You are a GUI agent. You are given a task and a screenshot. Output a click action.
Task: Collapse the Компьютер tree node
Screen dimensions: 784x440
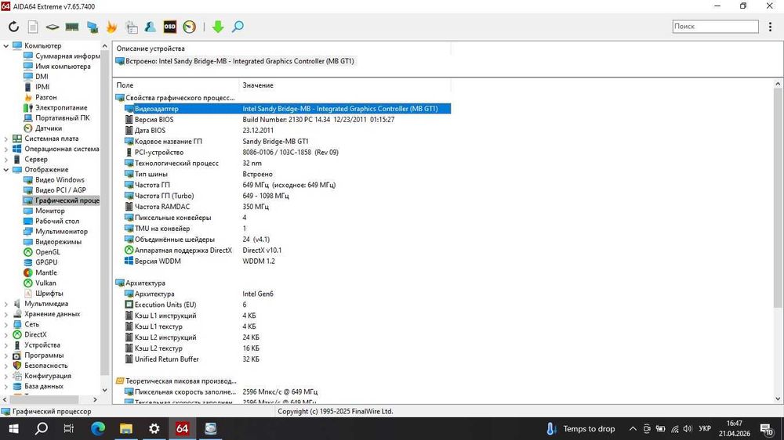(6, 46)
